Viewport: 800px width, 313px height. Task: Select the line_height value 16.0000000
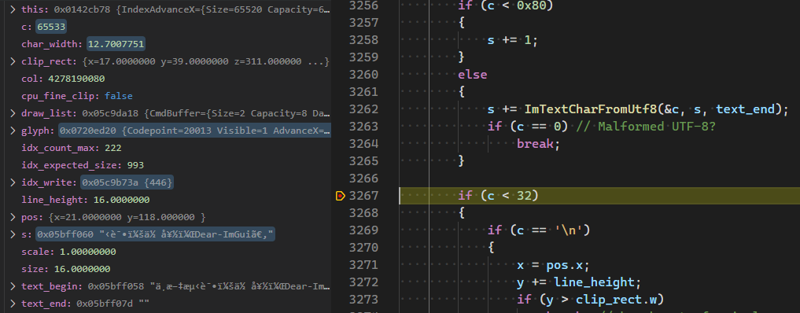point(121,200)
